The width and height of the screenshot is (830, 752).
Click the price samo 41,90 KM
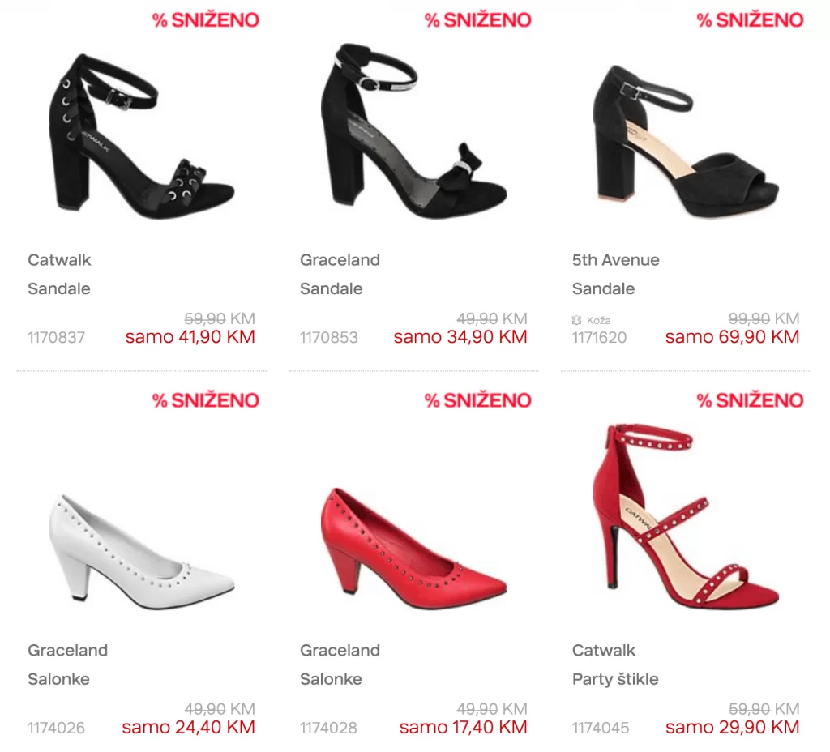coord(190,336)
